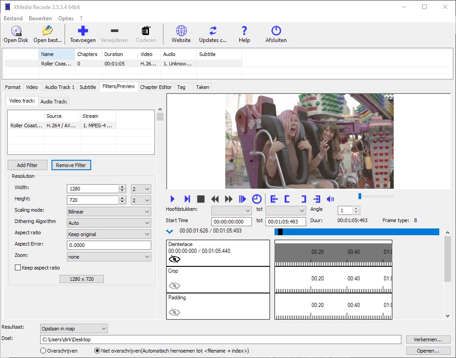Switch to the Chapter Editor tab
456x358 pixels.
[156, 87]
